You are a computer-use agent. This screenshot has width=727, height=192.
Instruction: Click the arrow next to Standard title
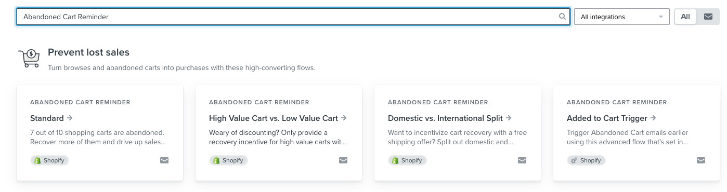pyautogui.click(x=70, y=118)
